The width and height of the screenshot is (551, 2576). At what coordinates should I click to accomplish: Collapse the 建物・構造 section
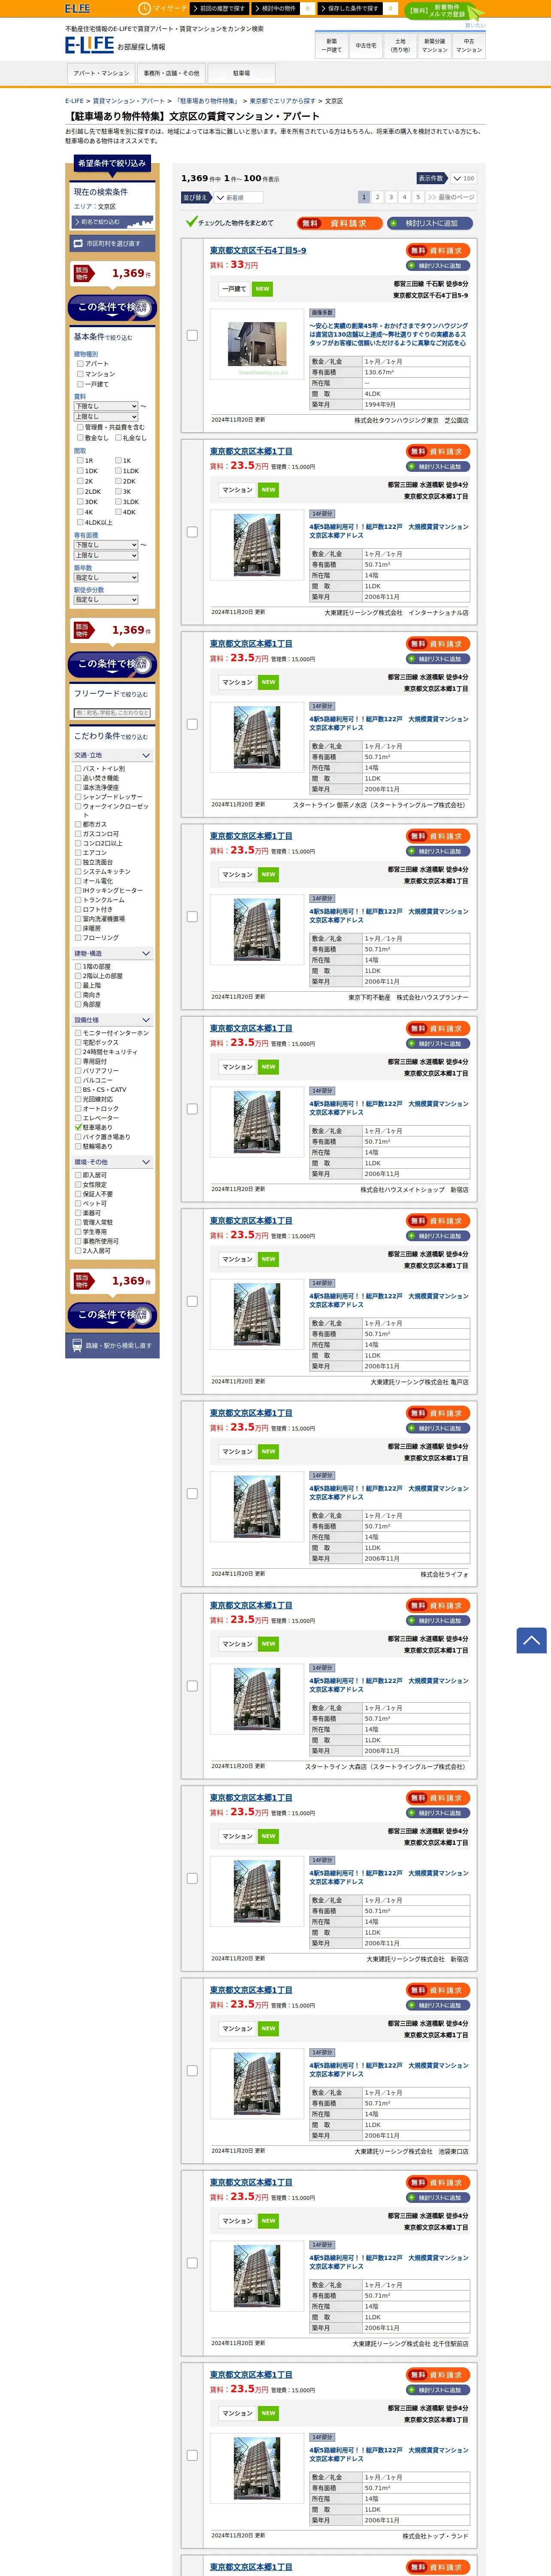point(112,953)
